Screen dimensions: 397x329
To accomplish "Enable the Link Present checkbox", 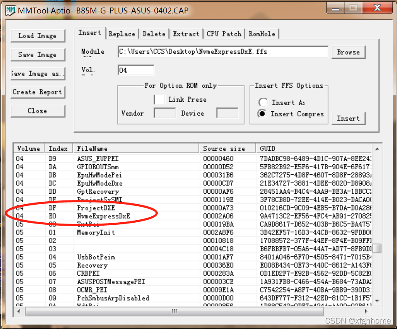I will click(159, 100).
